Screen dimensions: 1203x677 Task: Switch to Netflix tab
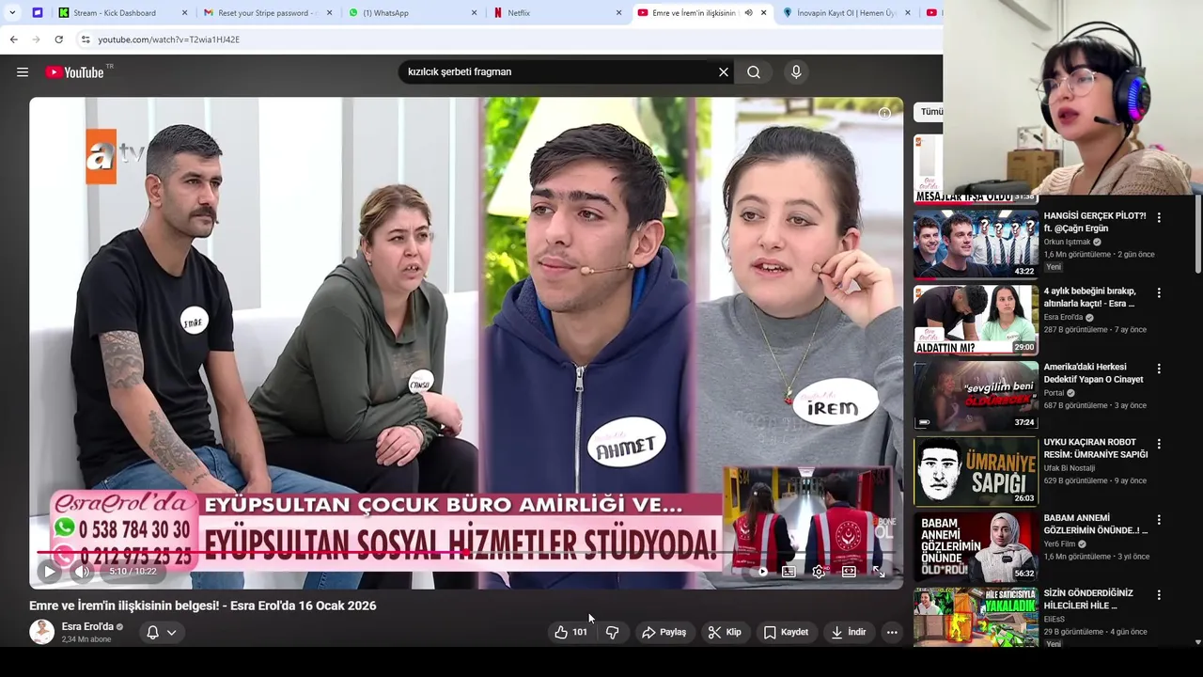[x=558, y=13]
